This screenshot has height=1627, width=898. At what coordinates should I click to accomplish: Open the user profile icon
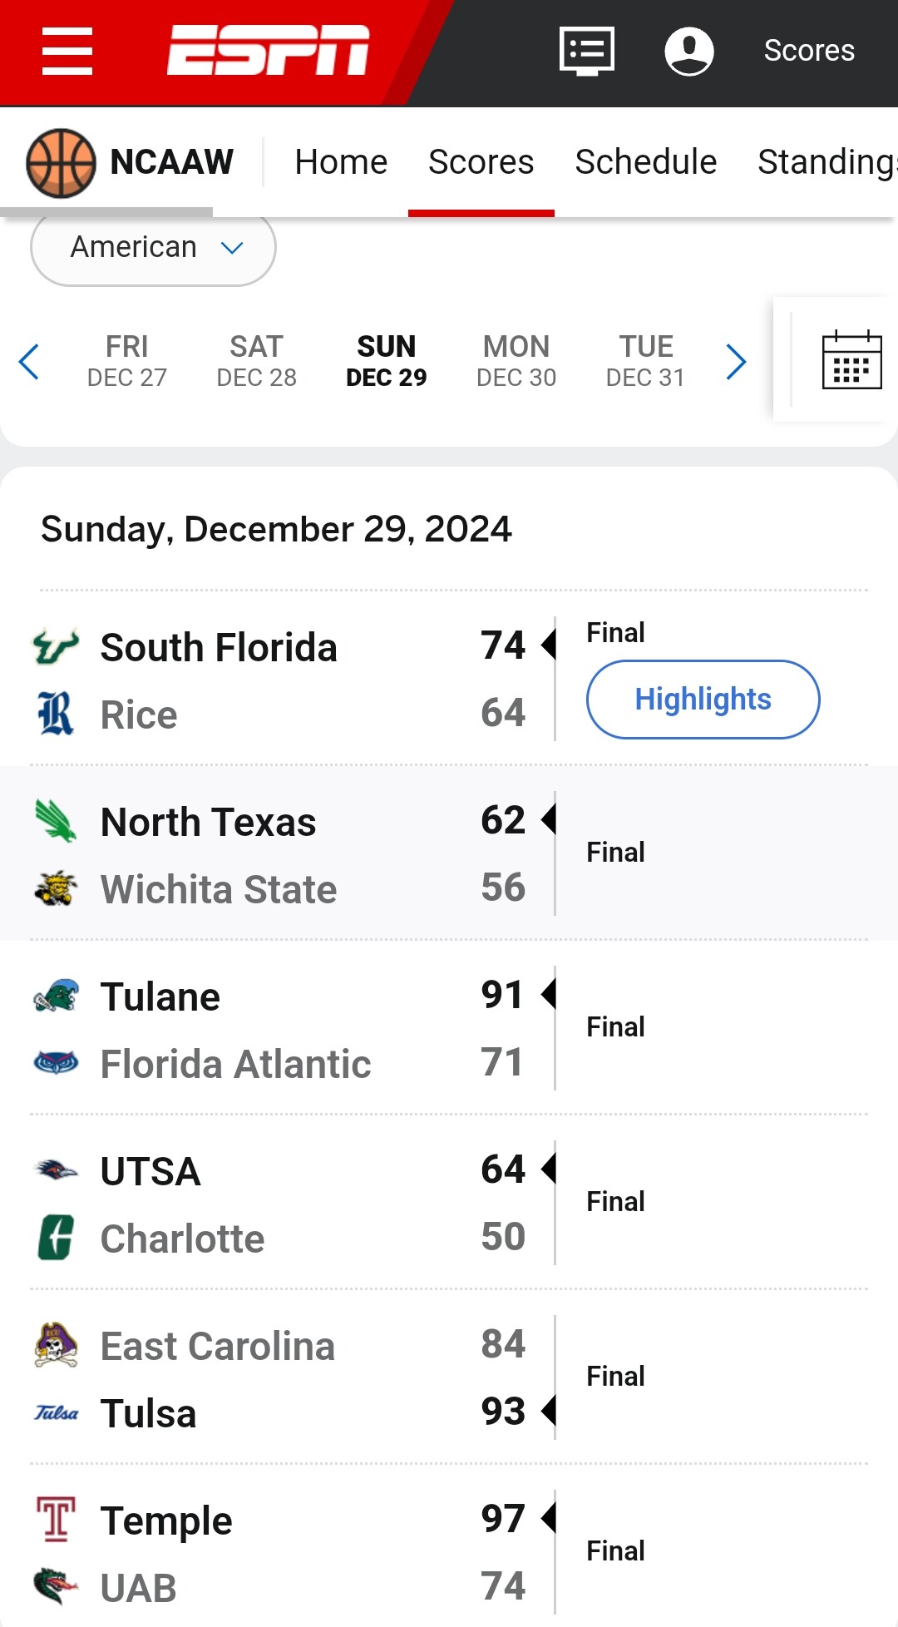coord(688,51)
